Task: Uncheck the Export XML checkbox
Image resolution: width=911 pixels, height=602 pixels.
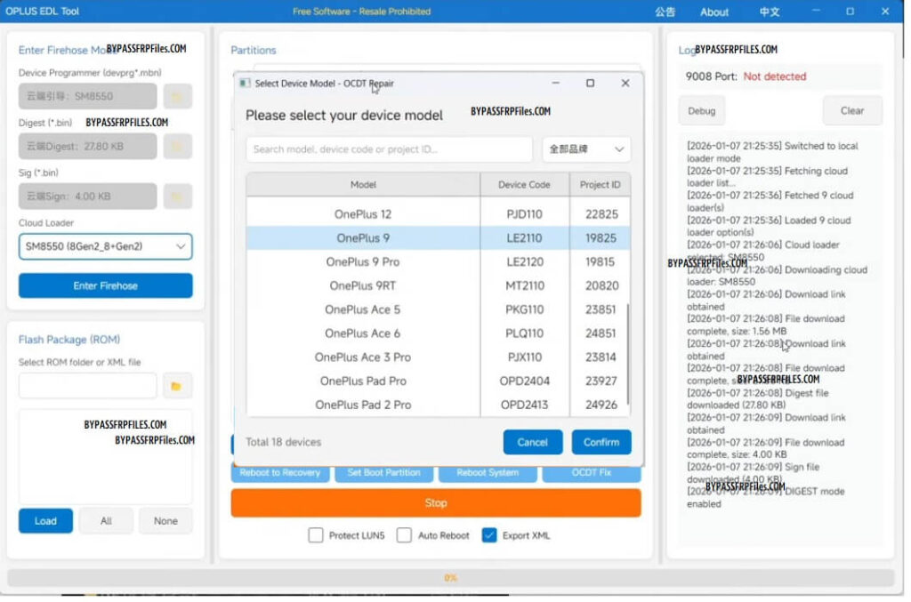Action: 489,535
